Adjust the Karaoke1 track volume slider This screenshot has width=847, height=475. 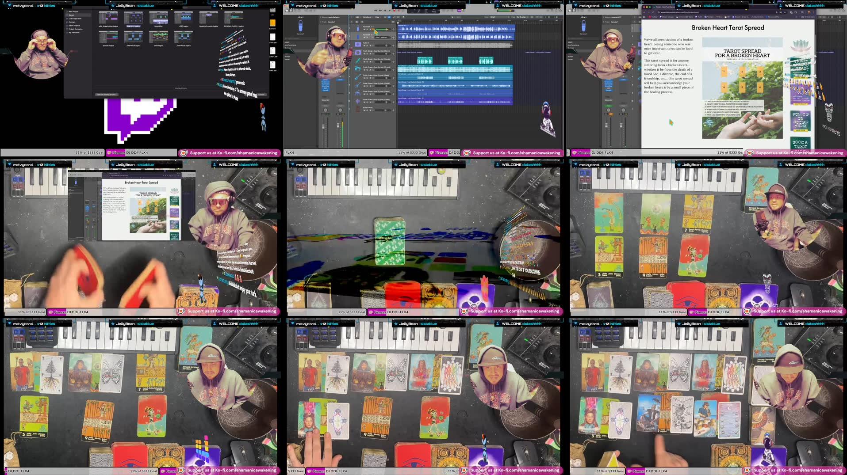(382, 29)
